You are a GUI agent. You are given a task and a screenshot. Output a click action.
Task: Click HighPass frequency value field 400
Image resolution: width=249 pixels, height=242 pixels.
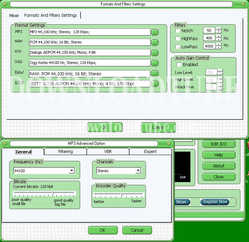click(x=209, y=38)
